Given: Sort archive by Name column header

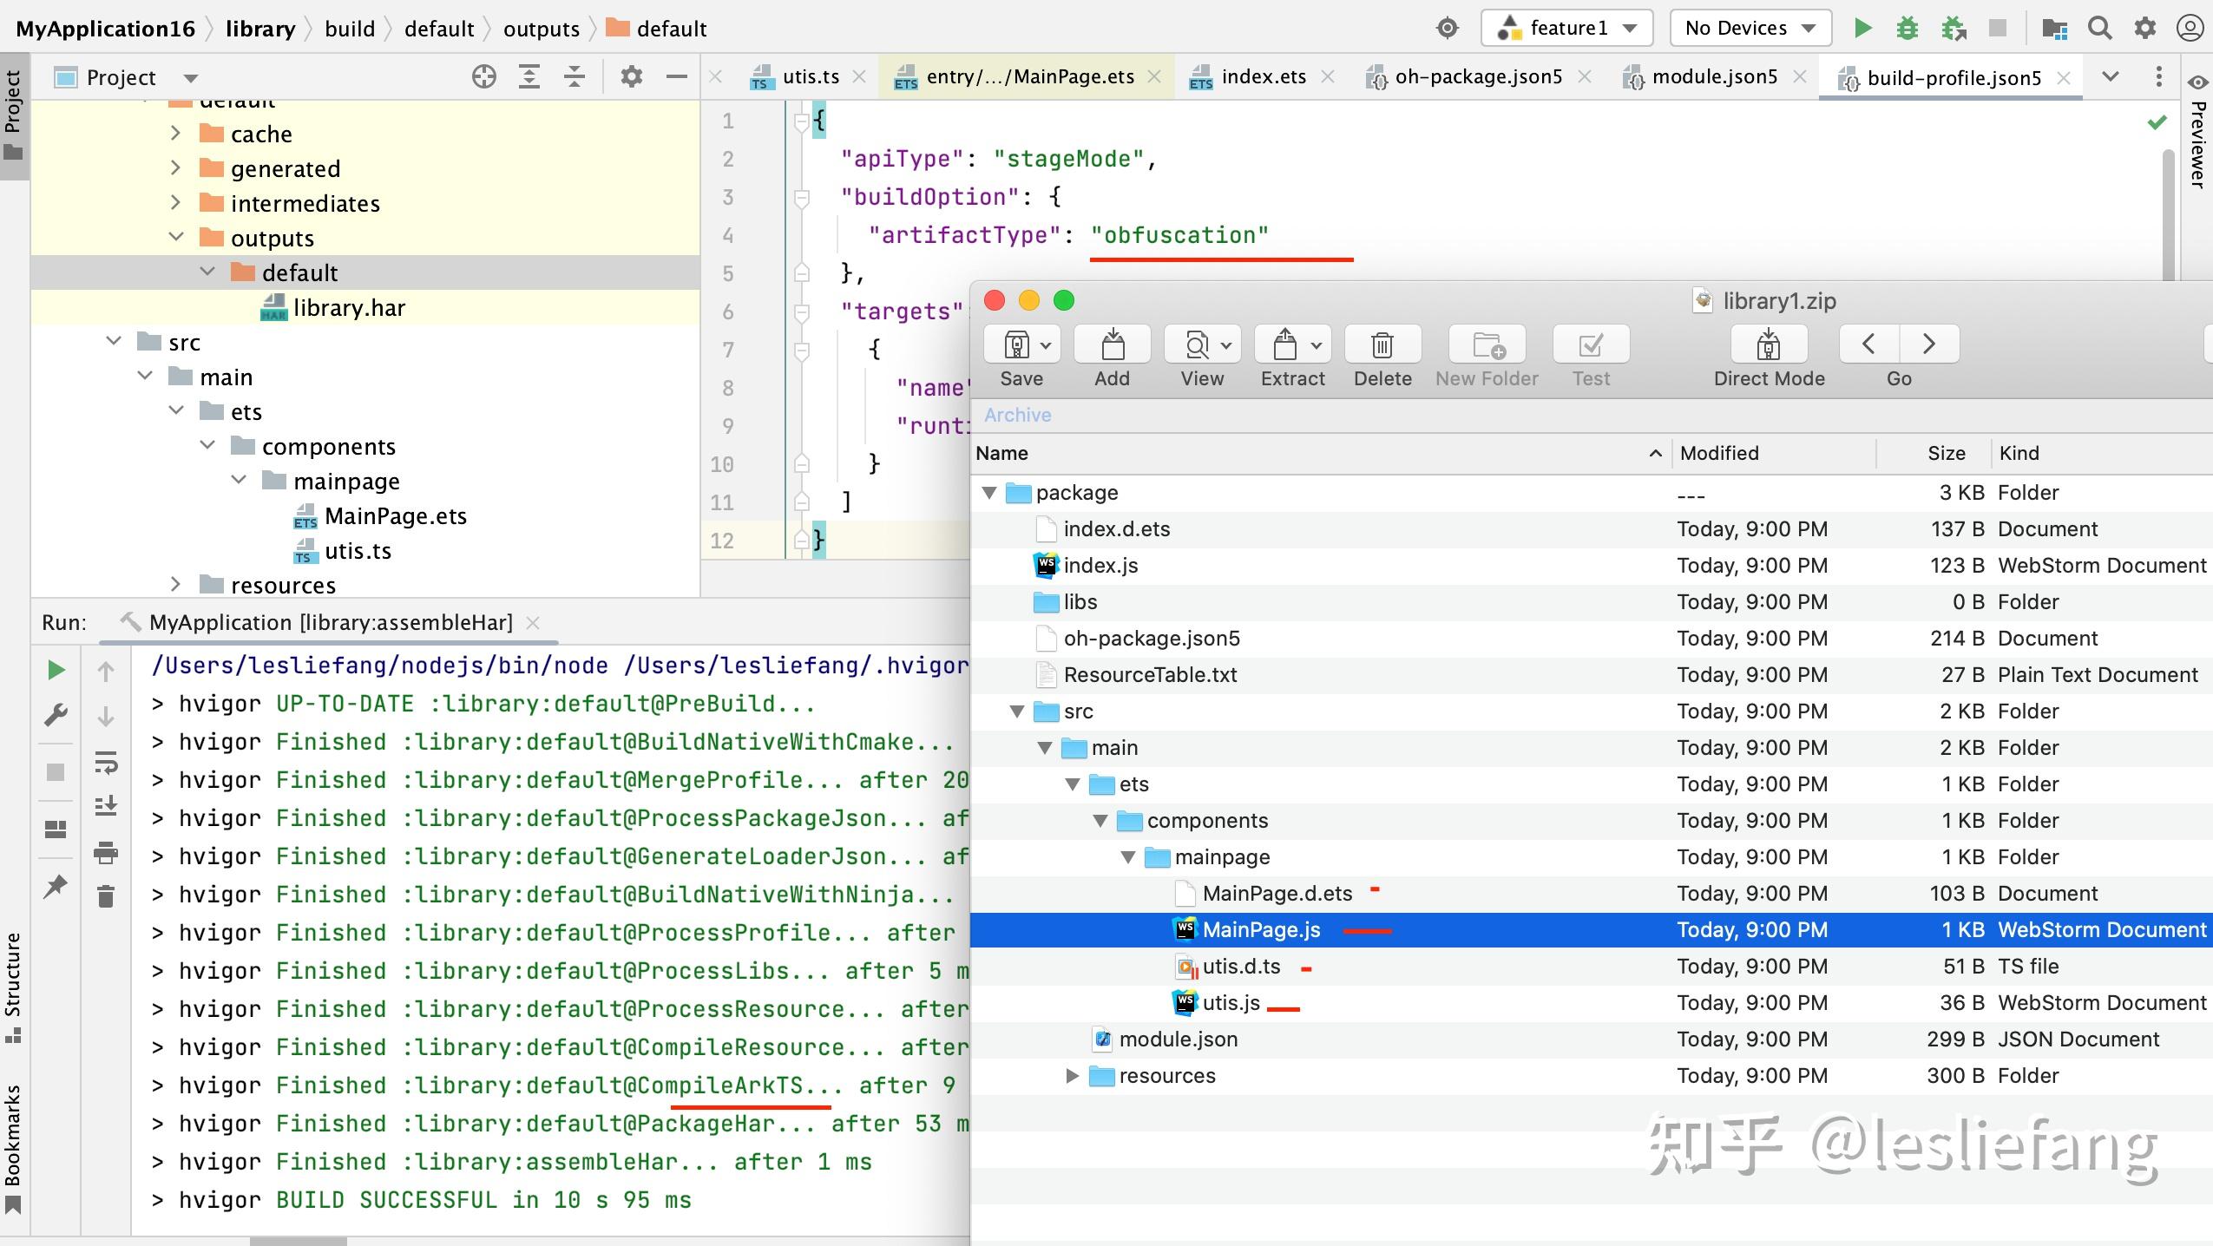Looking at the screenshot, I should pos(1320,453).
